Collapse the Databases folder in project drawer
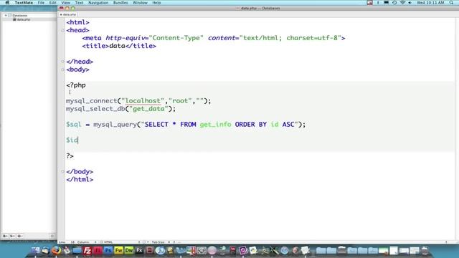Image resolution: width=459 pixels, height=258 pixels. (6, 15)
